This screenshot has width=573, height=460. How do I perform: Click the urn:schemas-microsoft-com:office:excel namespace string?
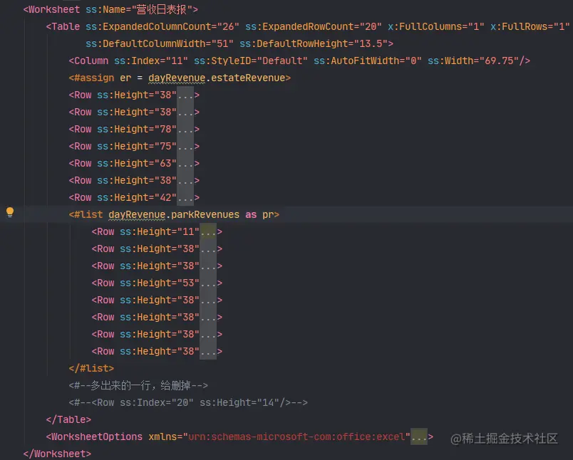click(296, 437)
